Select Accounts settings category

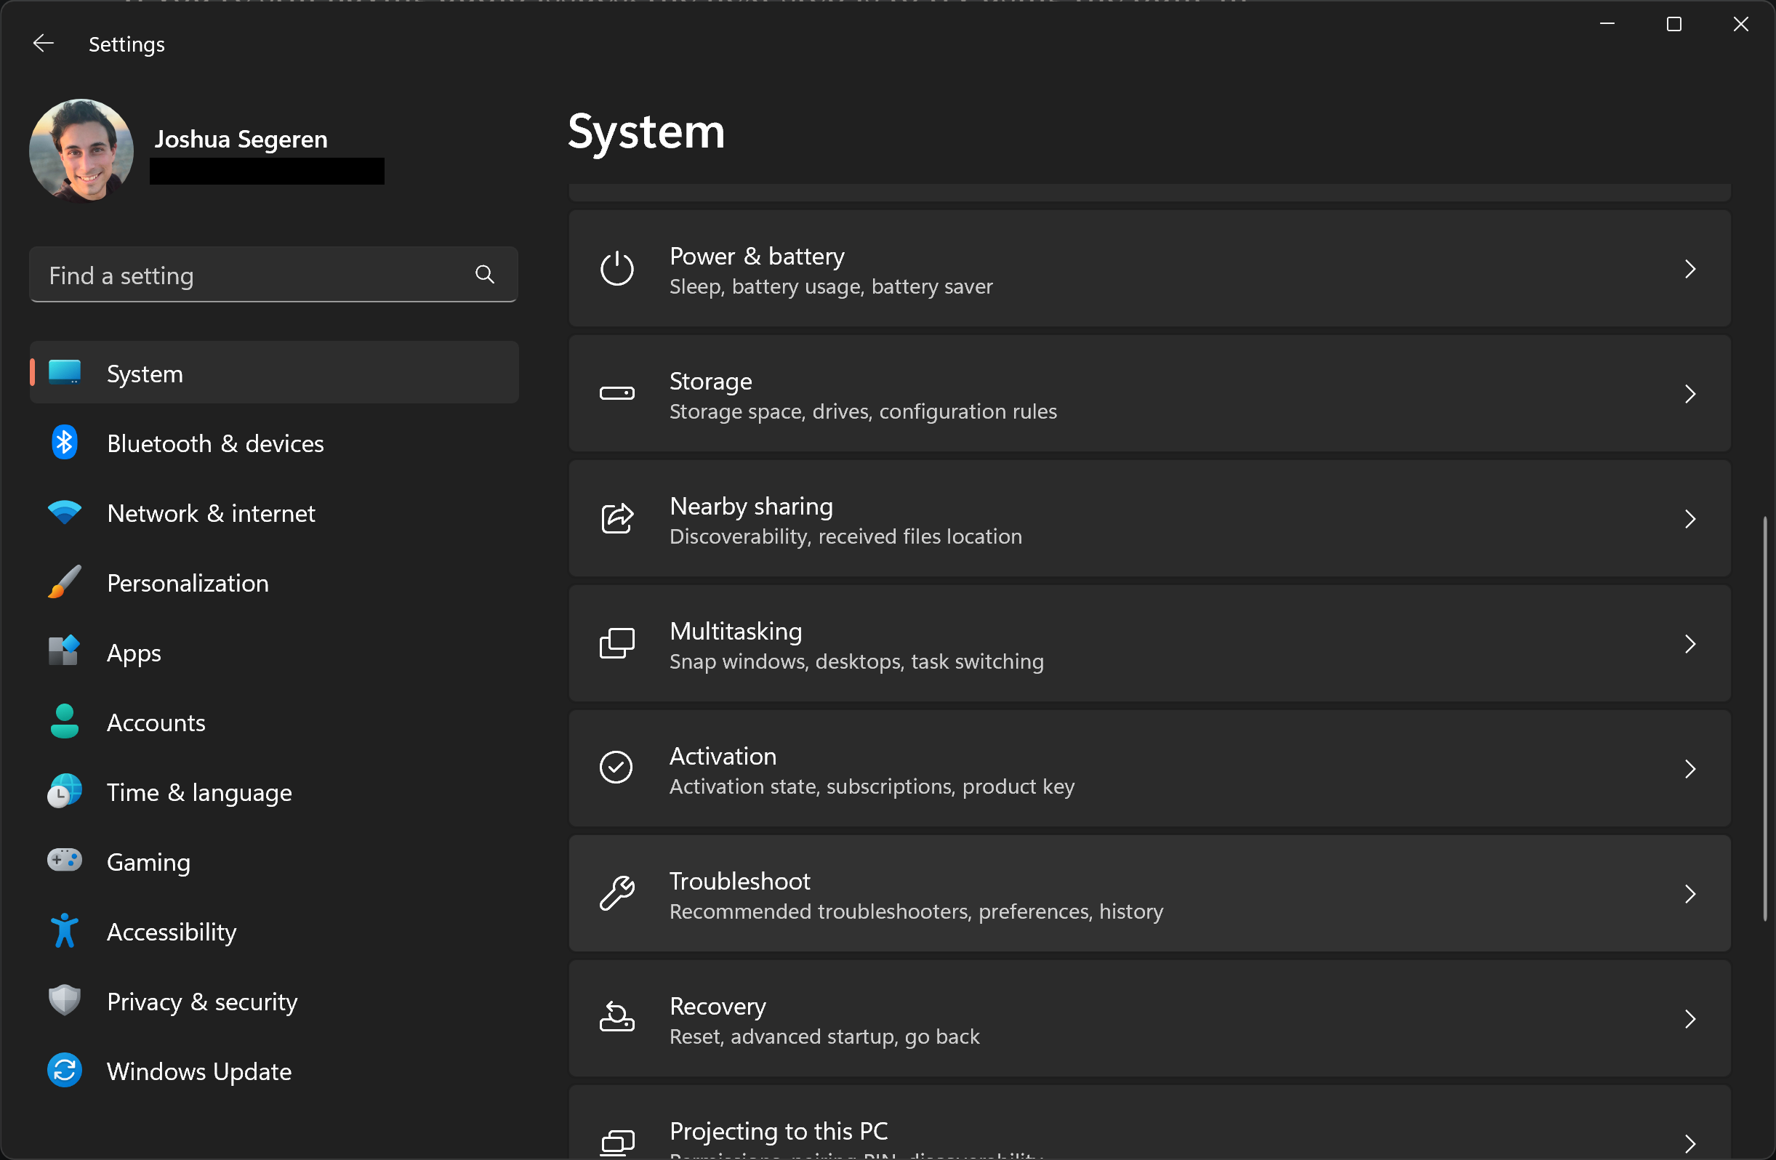(x=156, y=722)
